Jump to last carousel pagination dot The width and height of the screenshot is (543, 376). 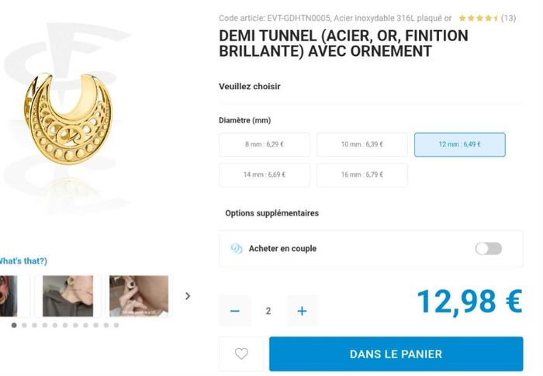(116, 325)
